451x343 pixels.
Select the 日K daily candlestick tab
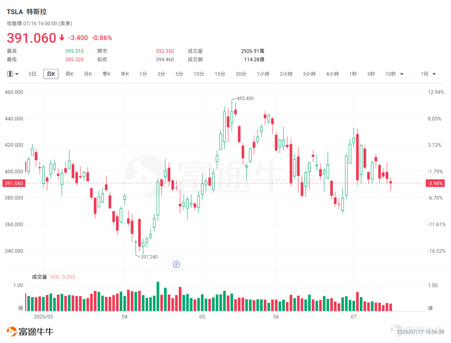51,74
